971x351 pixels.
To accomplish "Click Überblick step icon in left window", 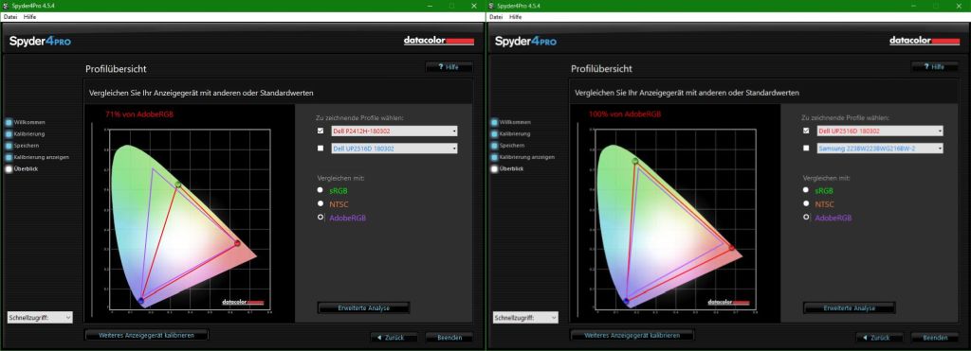I will pos(9,168).
